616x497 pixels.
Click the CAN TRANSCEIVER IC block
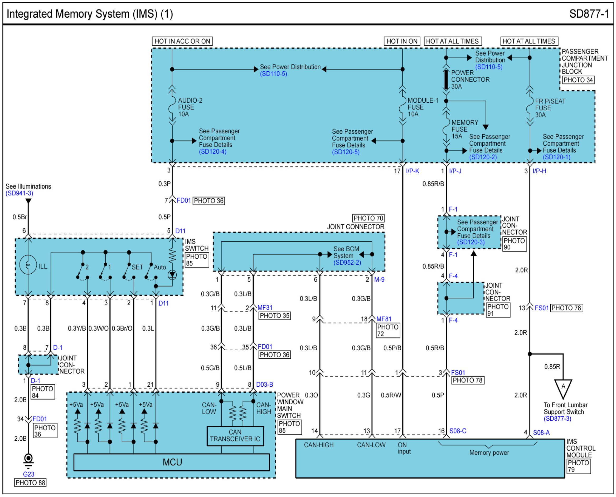[235, 436]
